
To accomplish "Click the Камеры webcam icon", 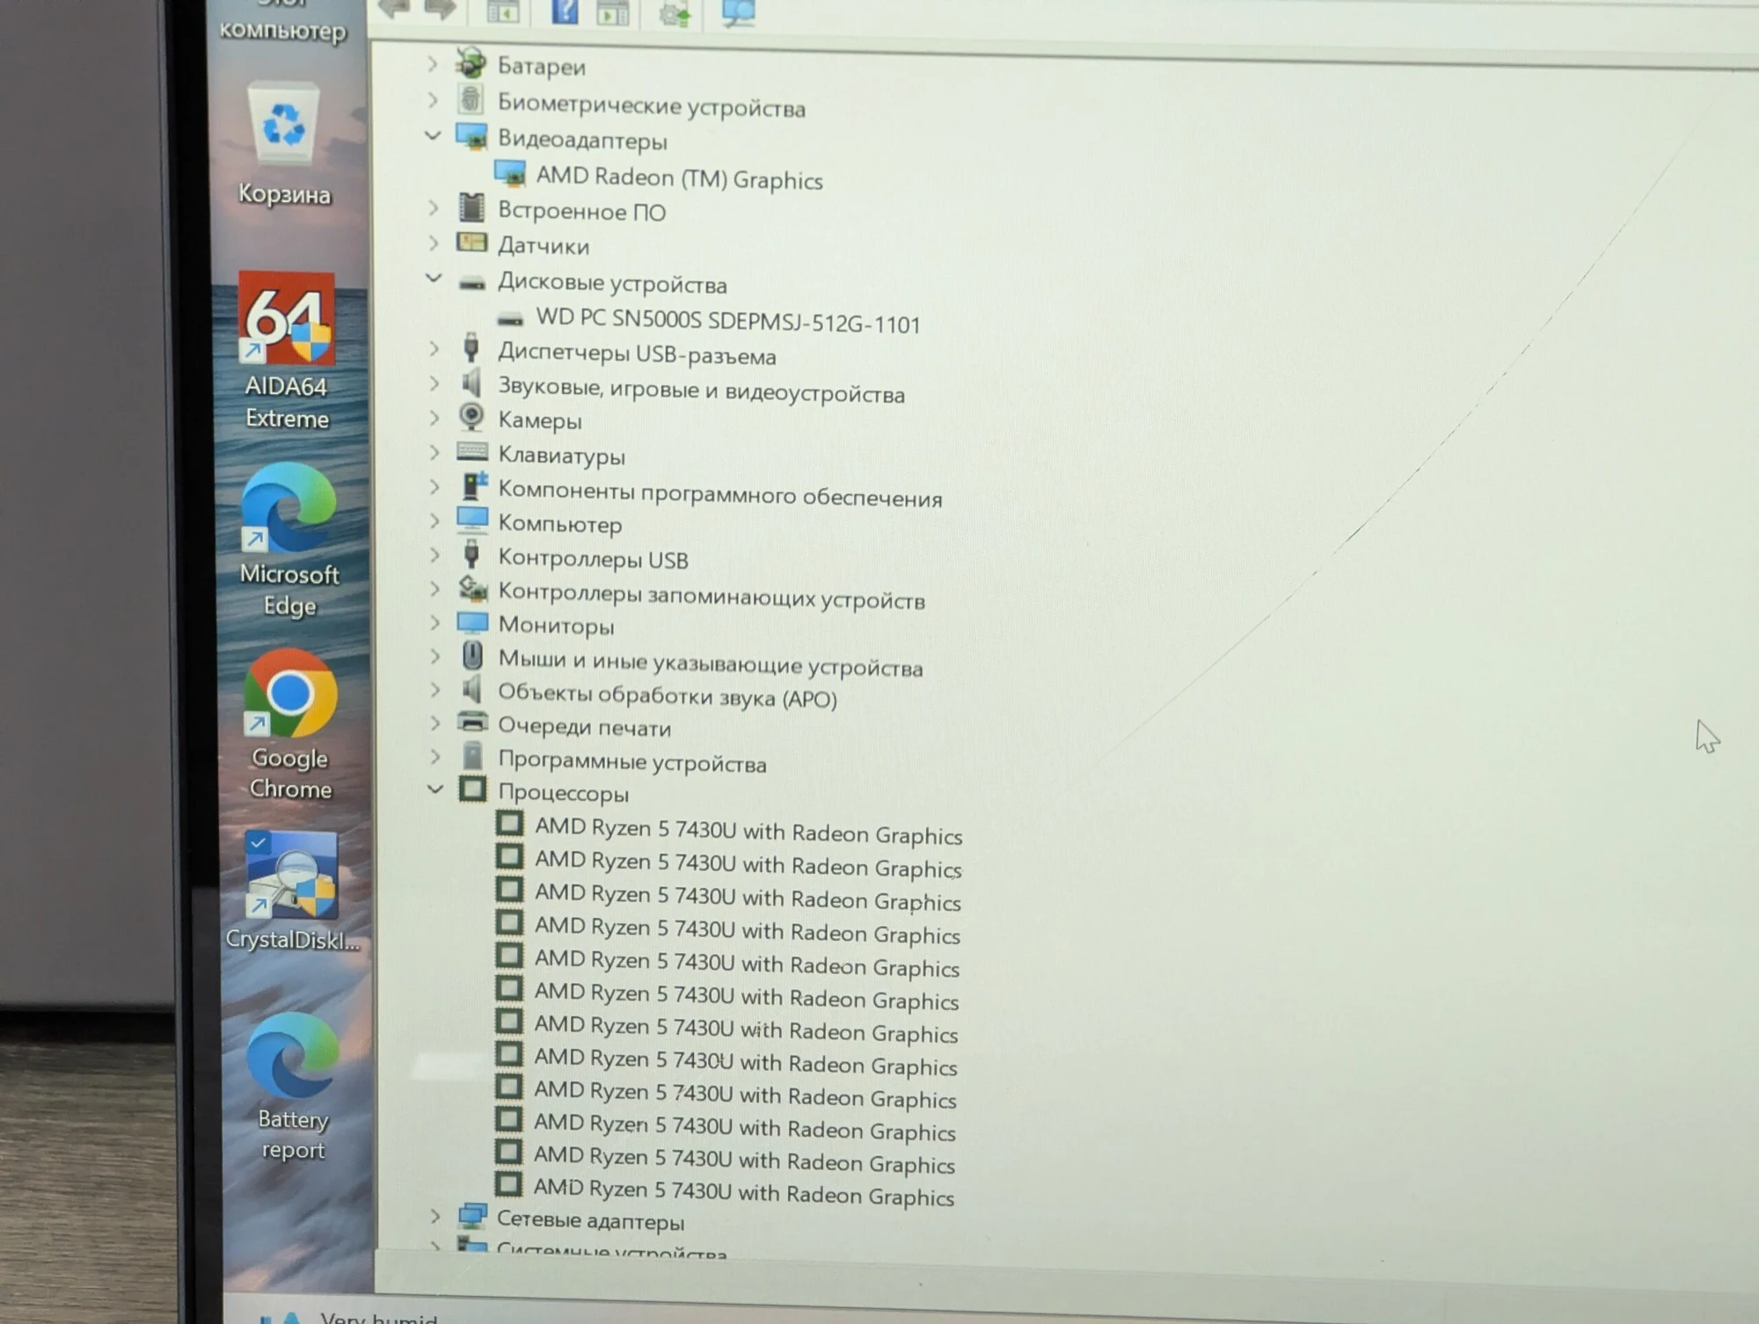I will pos(471,417).
